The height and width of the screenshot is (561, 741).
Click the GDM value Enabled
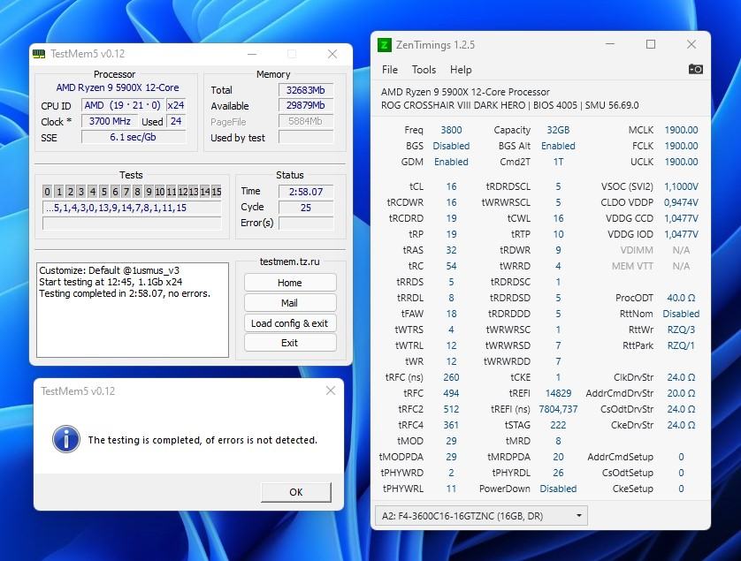451,162
